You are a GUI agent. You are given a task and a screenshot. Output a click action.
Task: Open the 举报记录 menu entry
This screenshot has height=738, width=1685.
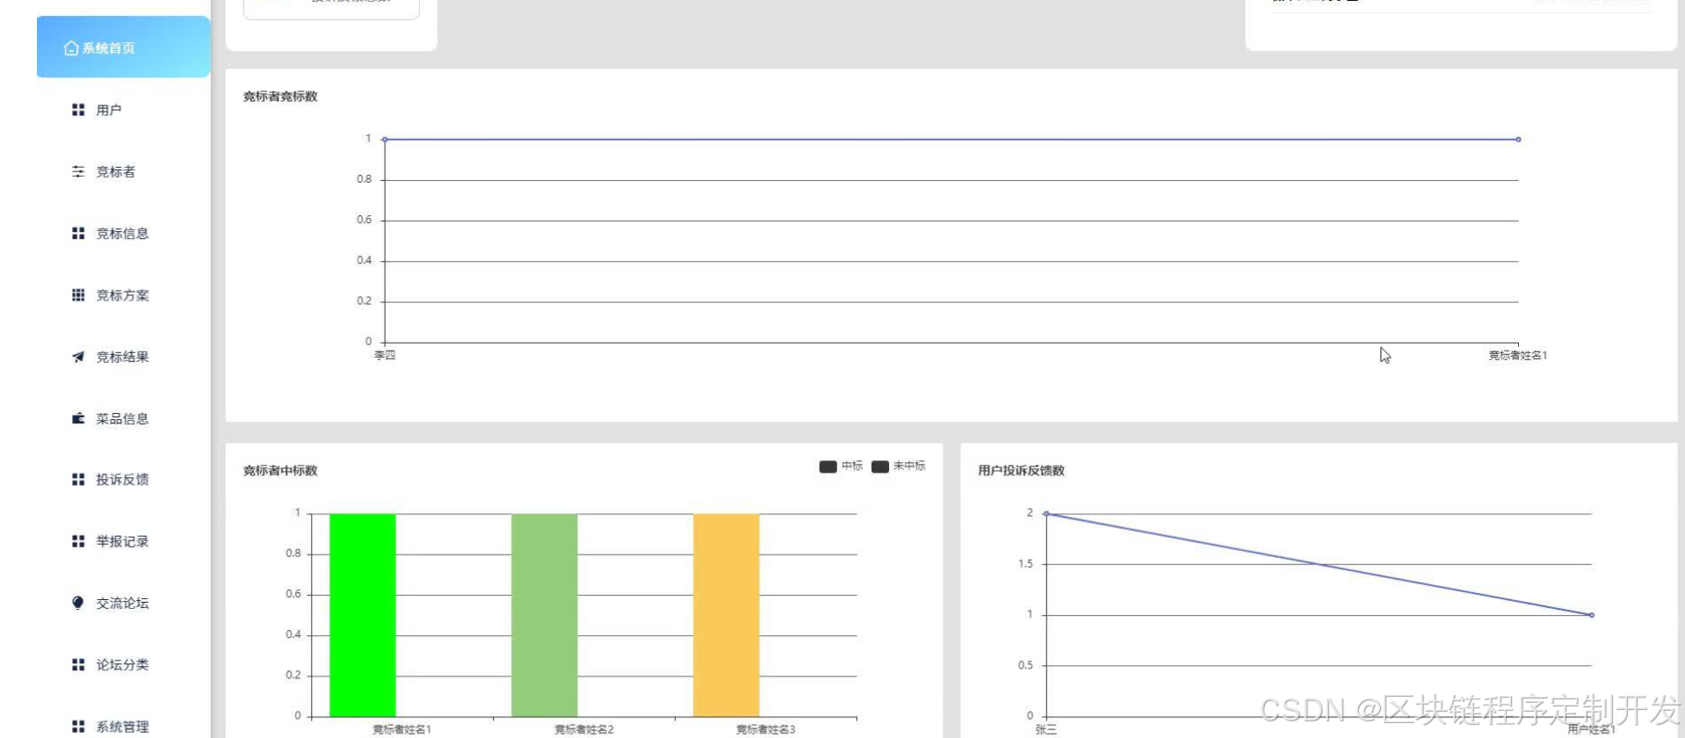click(x=123, y=541)
